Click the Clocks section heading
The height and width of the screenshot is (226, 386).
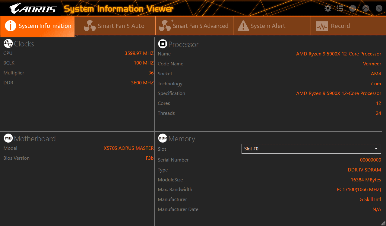click(24, 44)
